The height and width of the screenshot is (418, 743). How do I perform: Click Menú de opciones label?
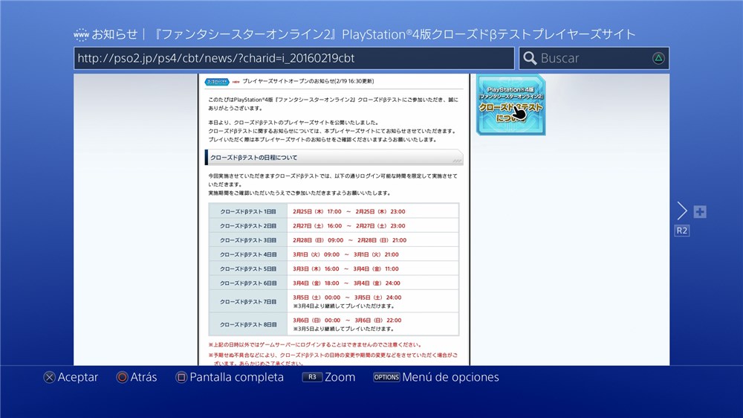pos(450,377)
